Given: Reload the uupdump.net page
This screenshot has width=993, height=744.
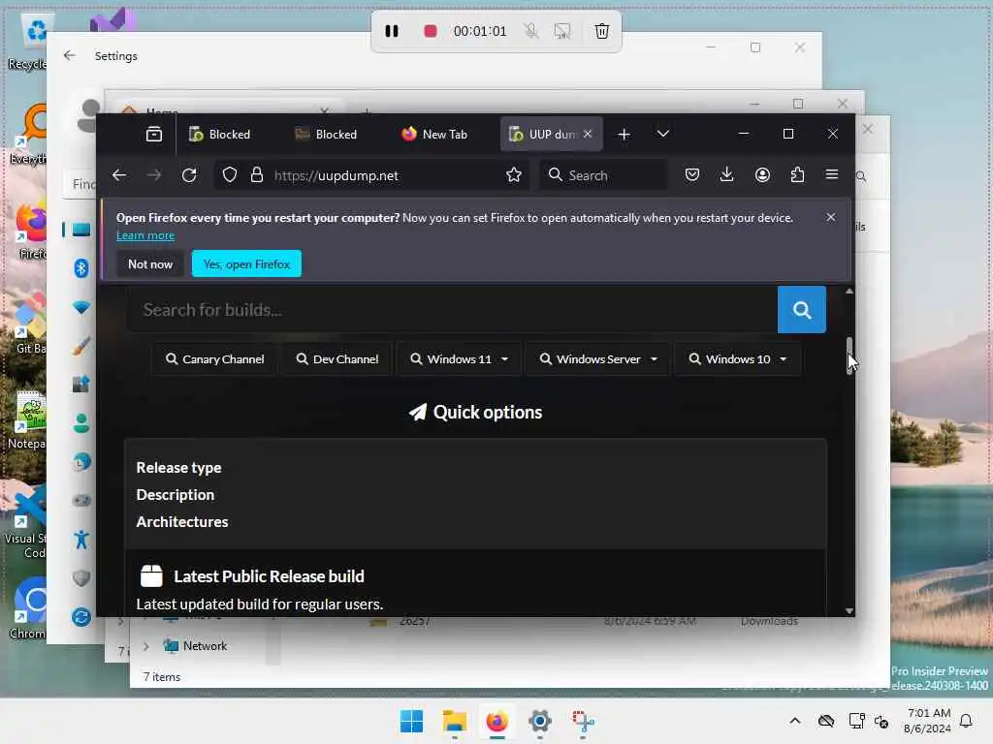Looking at the screenshot, I should click(x=189, y=175).
